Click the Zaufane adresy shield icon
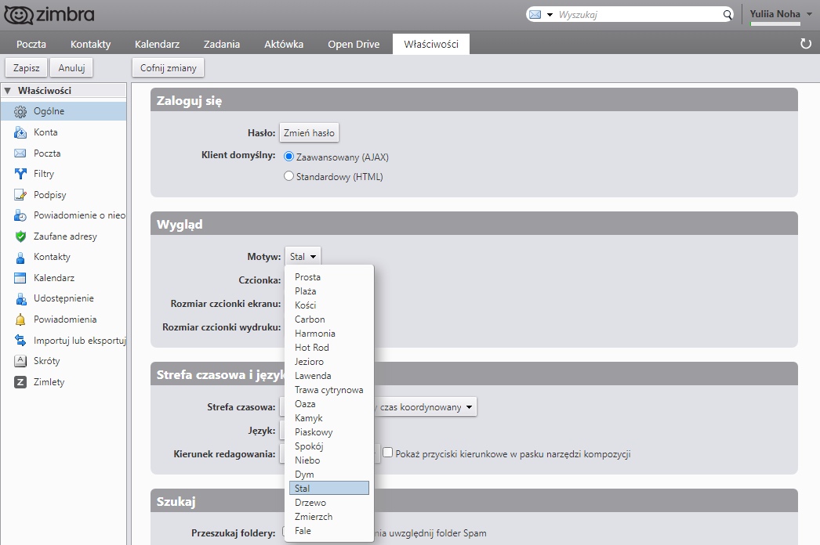Screen dimensions: 820x545 20,236
